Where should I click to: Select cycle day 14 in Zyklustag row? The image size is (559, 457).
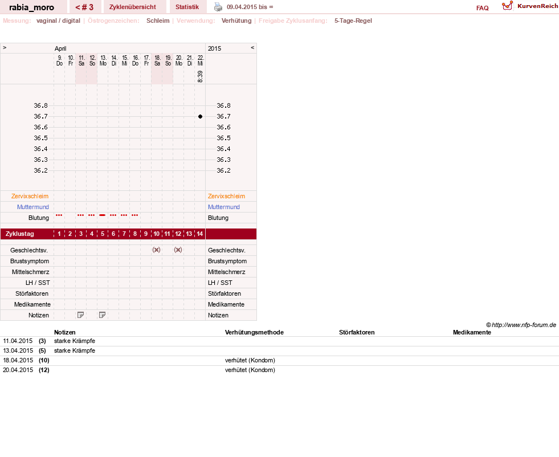pyautogui.click(x=200, y=234)
